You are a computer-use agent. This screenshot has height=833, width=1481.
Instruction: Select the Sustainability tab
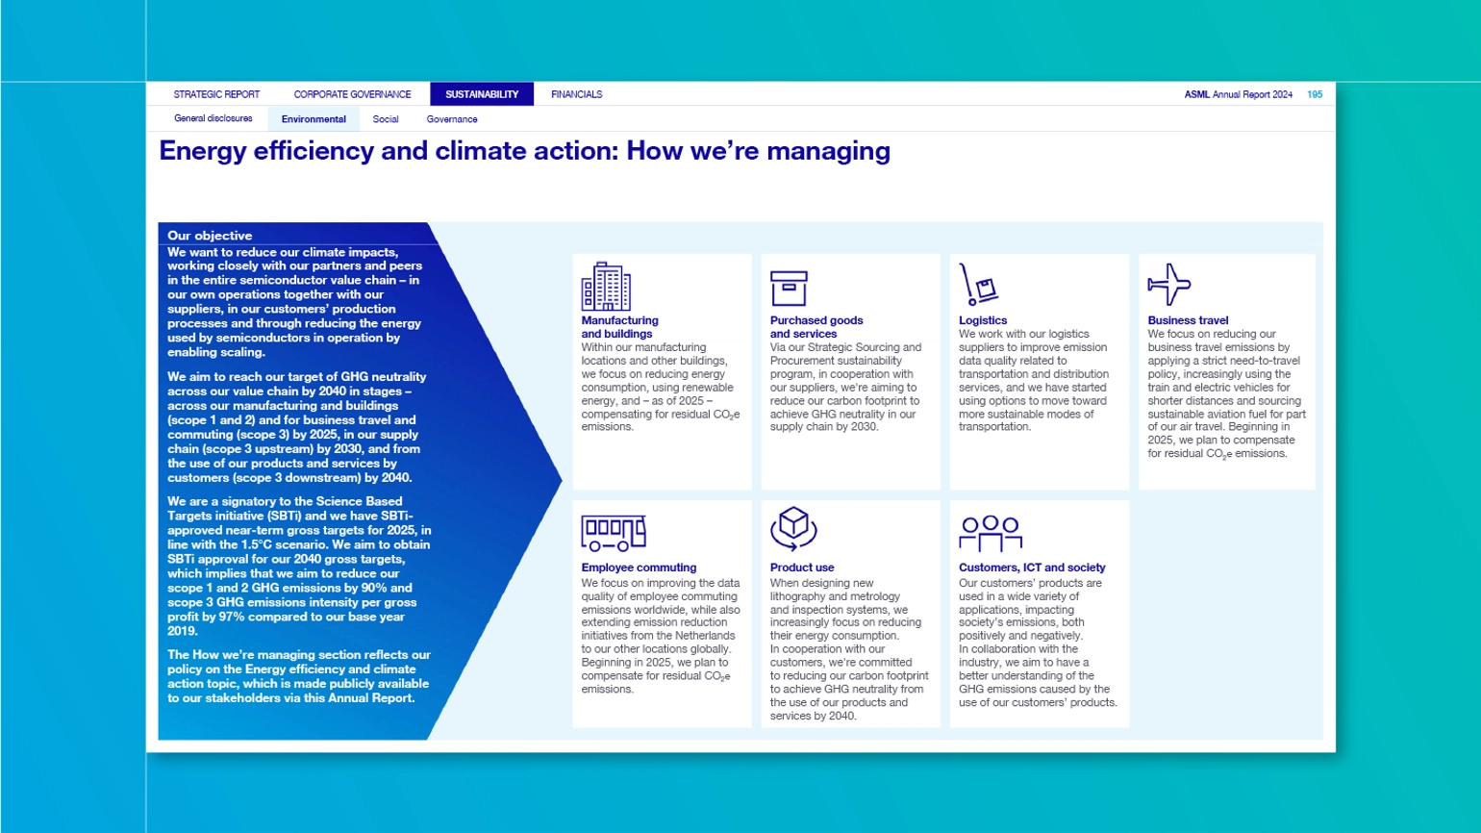pos(482,94)
